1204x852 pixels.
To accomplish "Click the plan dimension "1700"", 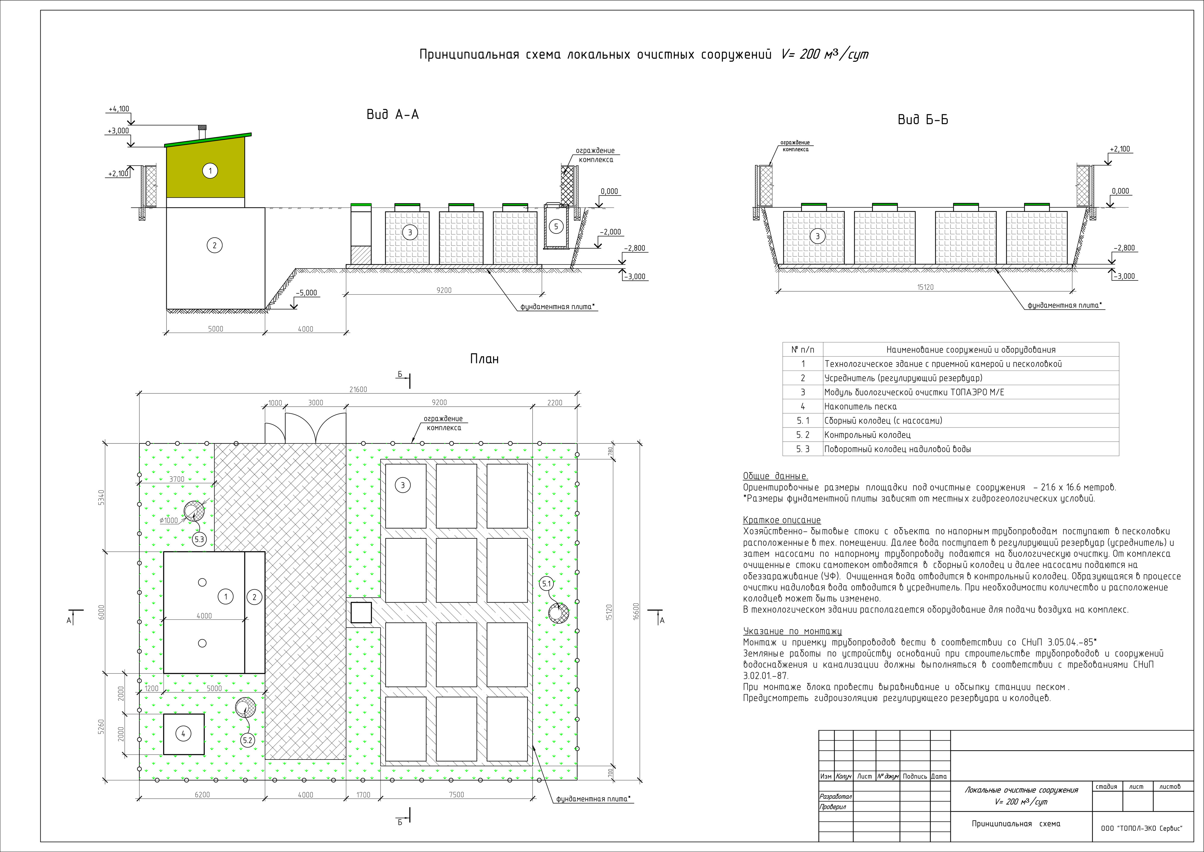I will (363, 795).
